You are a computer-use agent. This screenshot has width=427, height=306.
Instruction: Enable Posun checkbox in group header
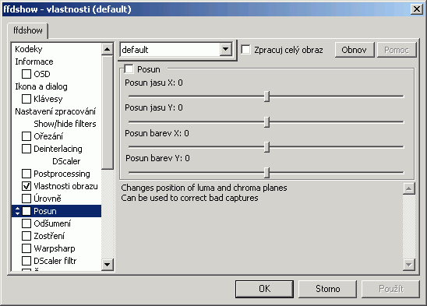(x=129, y=69)
